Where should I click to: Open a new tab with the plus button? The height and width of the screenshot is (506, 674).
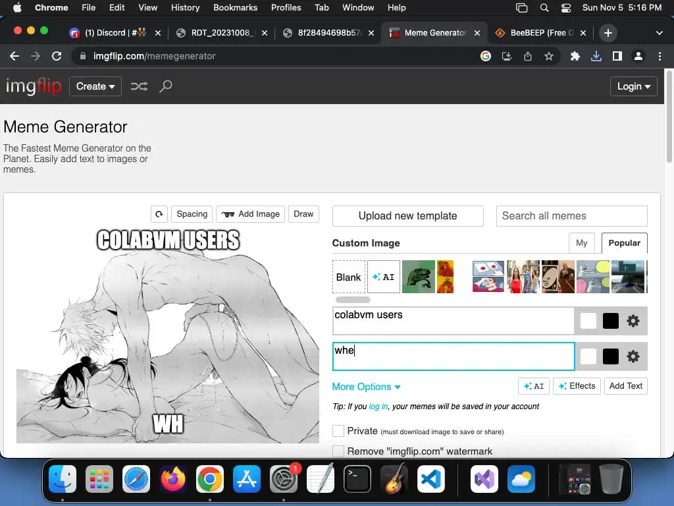pyautogui.click(x=608, y=33)
